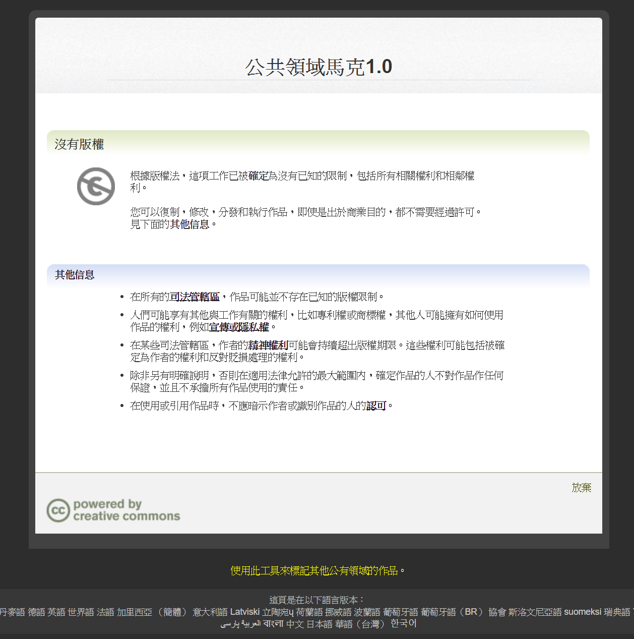Image resolution: width=634 pixels, height=639 pixels.
Task: Switch language to 斯洛文尼亞語
Action: [x=535, y=612]
